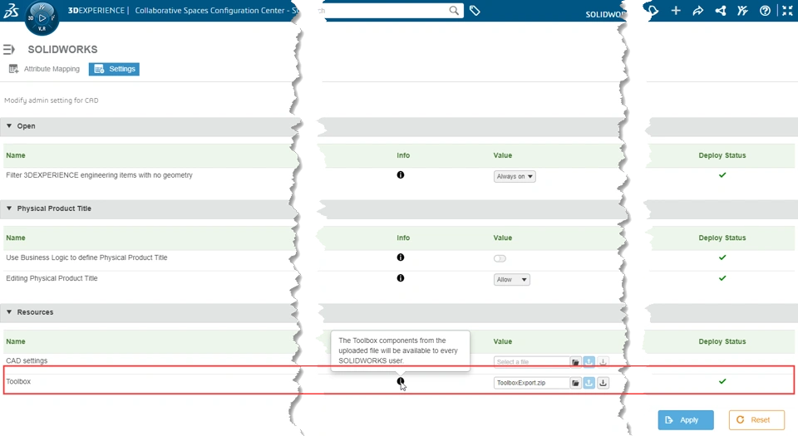Collapse the Open section
The width and height of the screenshot is (798, 436).
tap(9, 126)
